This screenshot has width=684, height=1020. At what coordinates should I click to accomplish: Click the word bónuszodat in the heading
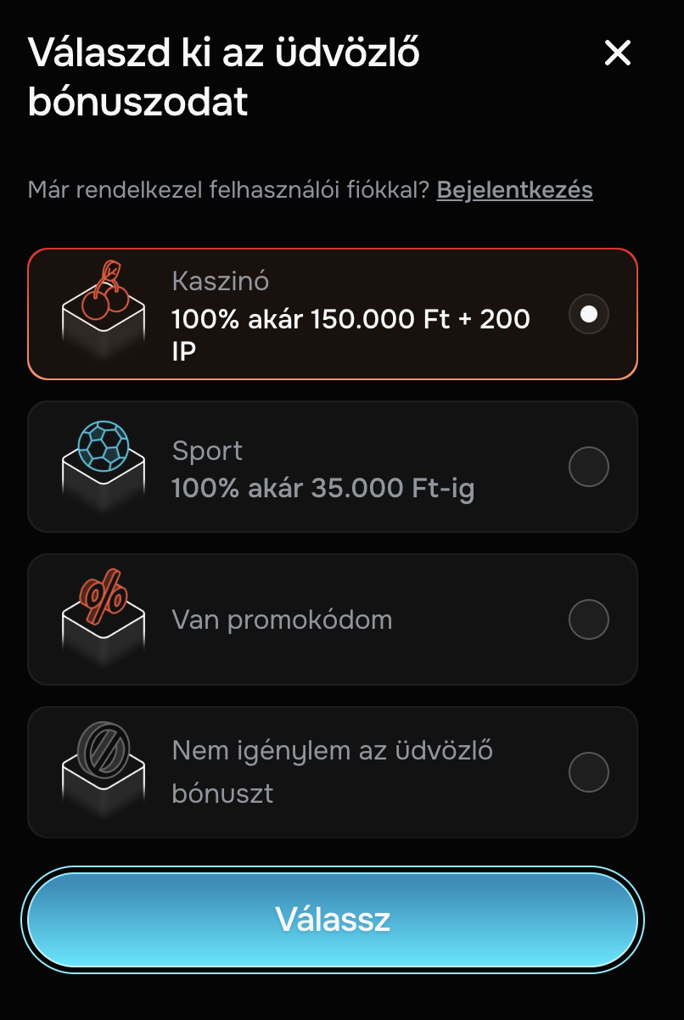[137, 104]
